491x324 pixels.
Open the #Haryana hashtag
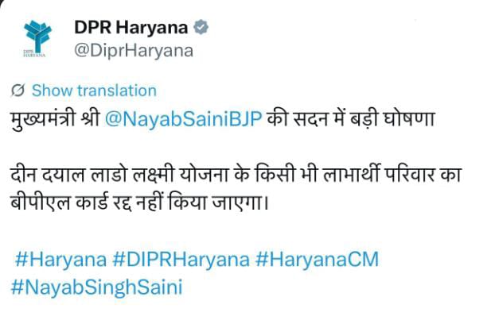pos(60,260)
